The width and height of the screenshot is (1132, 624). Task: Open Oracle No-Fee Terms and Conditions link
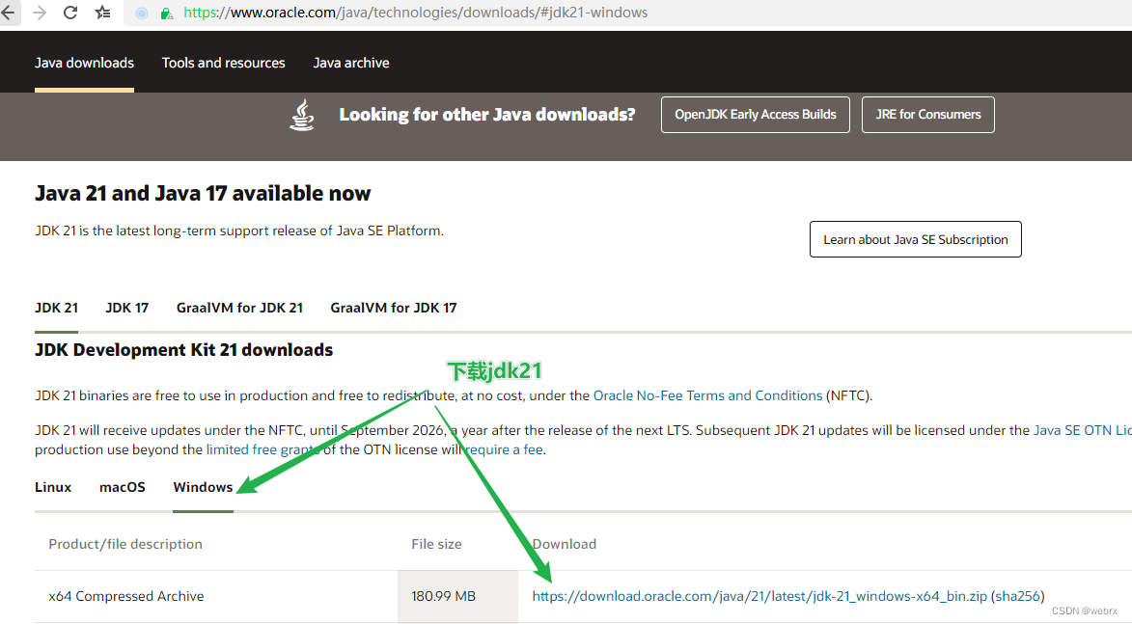coord(707,395)
